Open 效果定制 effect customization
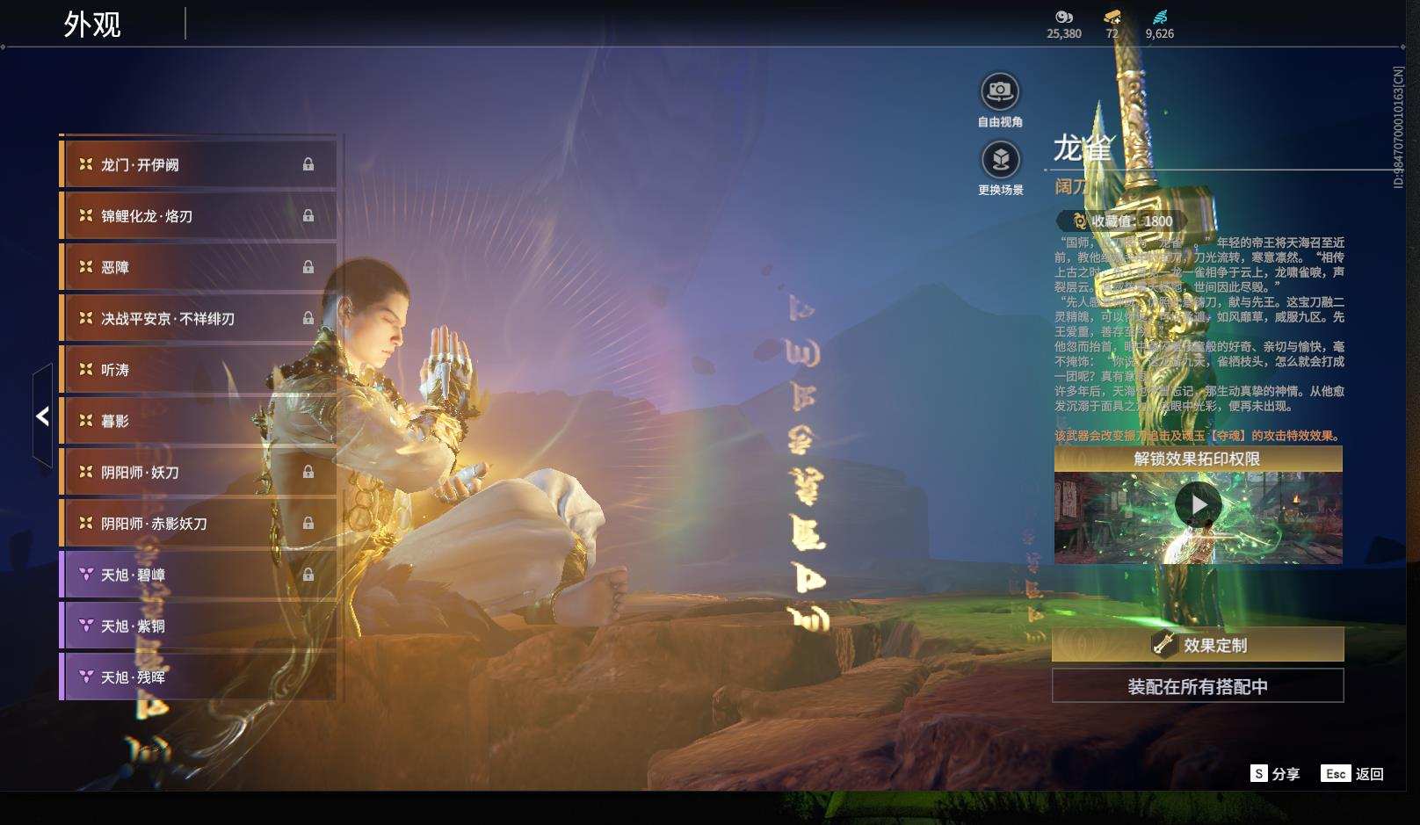The height and width of the screenshot is (825, 1420). click(1198, 645)
